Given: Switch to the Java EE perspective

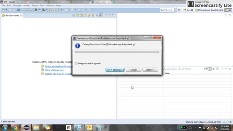Looking at the screenshot, I should (188, 10).
